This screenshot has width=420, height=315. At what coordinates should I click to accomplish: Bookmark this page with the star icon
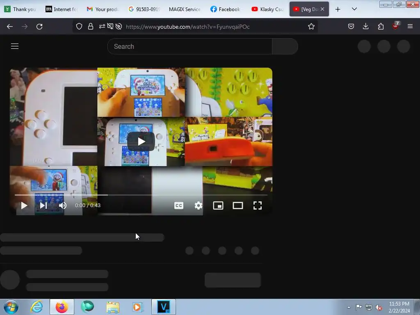[311, 26]
